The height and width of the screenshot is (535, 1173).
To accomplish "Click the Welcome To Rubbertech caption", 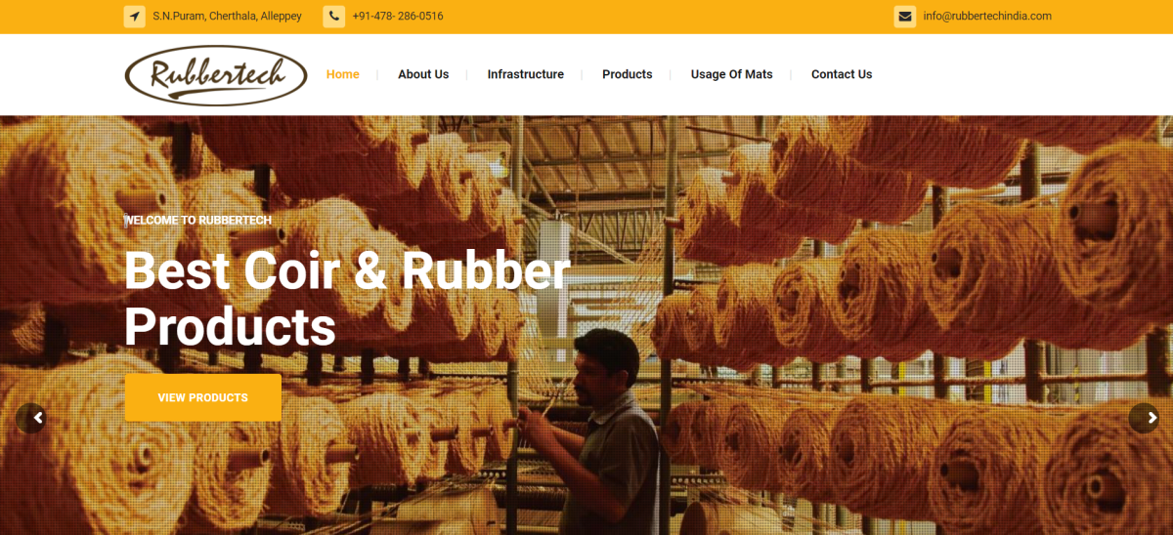I will click(197, 220).
